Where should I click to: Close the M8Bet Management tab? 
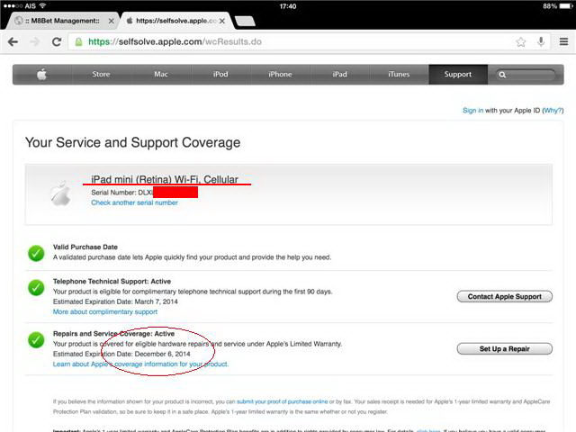click(x=112, y=22)
